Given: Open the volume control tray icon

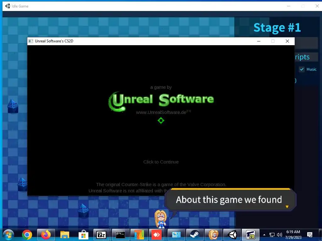Looking at the screenshot, I should click(279, 235).
